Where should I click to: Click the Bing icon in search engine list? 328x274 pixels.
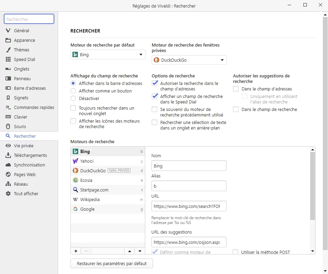tap(75, 152)
